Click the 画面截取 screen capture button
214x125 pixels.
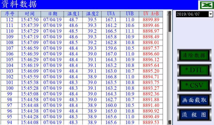point(194,100)
